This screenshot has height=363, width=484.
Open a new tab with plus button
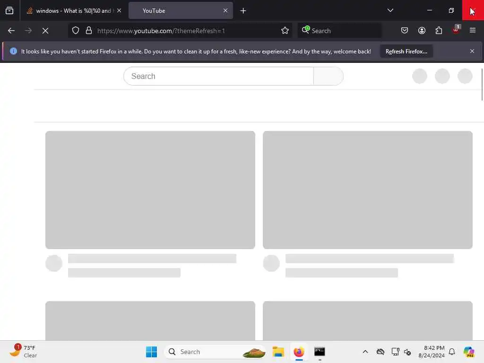click(x=243, y=11)
